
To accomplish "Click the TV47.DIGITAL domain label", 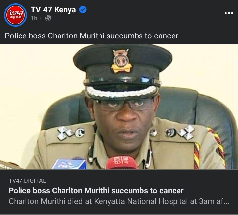I will (x=27, y=181).
